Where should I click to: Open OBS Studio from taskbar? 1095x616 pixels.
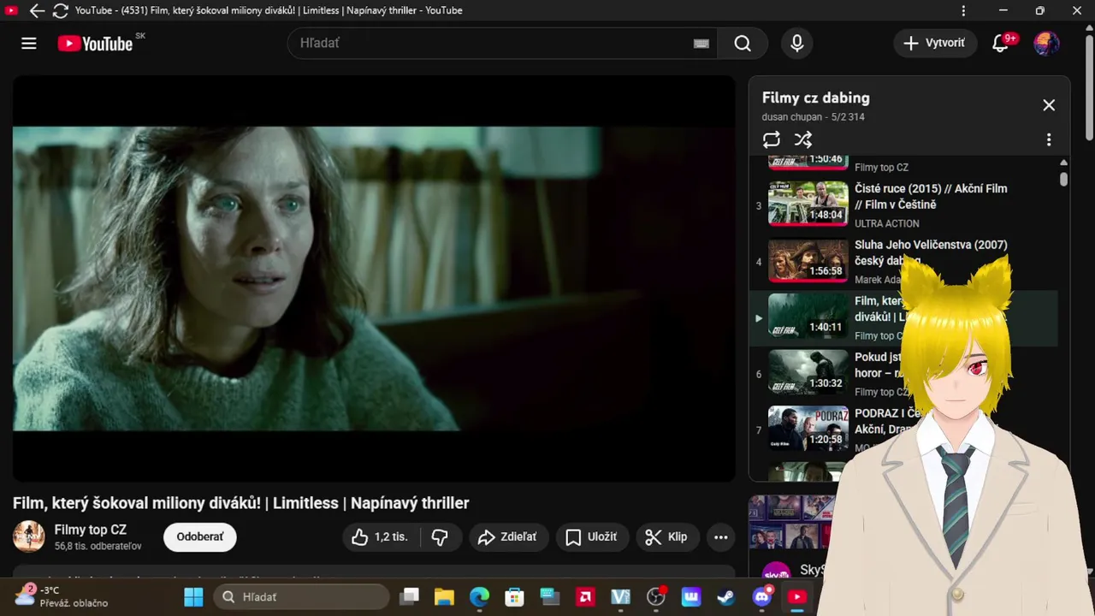(656, 596)
